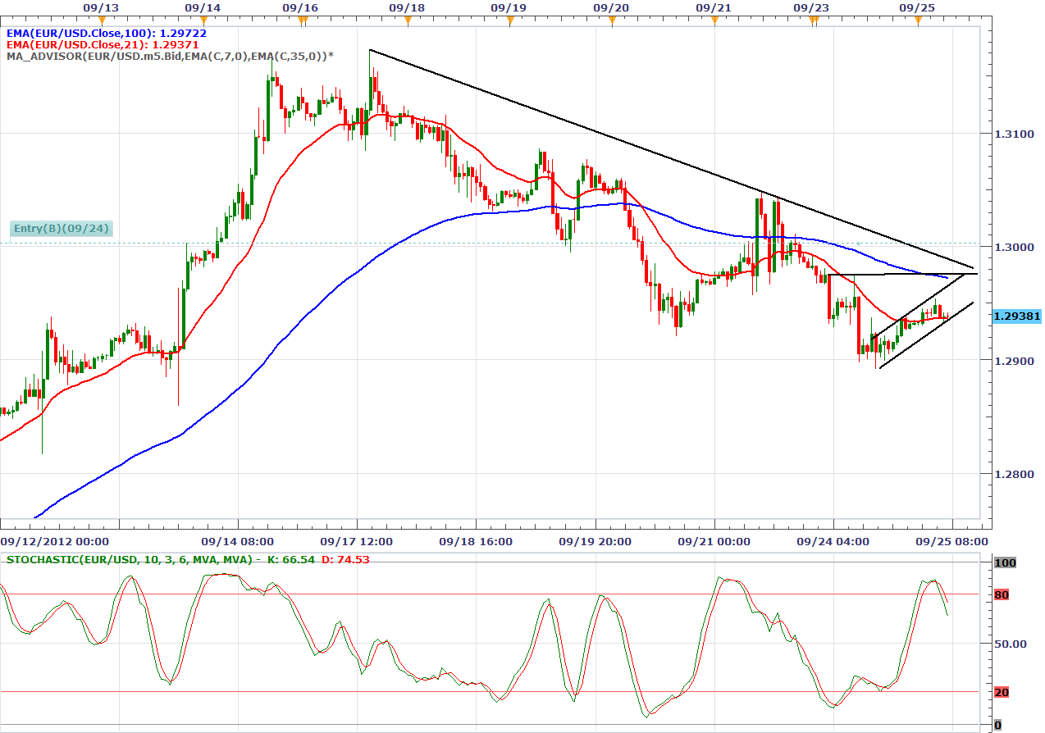This screenshot has width=1045, height=733.
Task: Select the orange marker under 09/18
Action: [407, 21]
